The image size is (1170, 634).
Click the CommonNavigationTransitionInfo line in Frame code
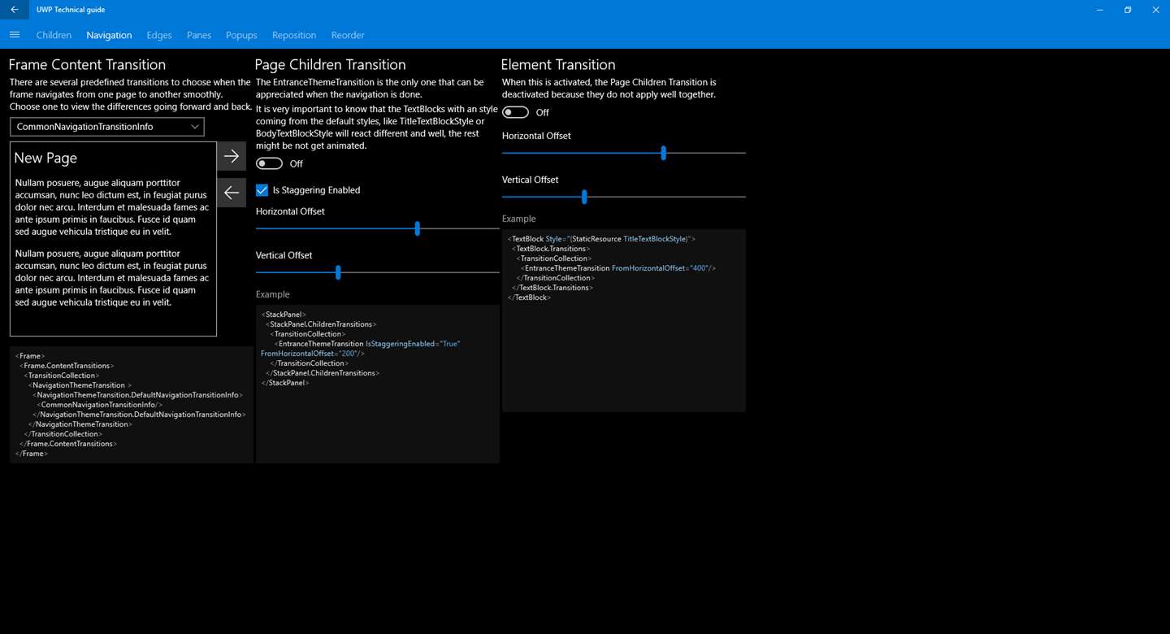(100, 405)
